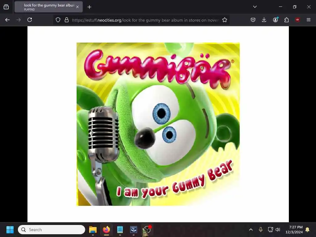Open File Explorer from taskbar
The height and width of the screenshot is (237, 316).
[93, 230]
